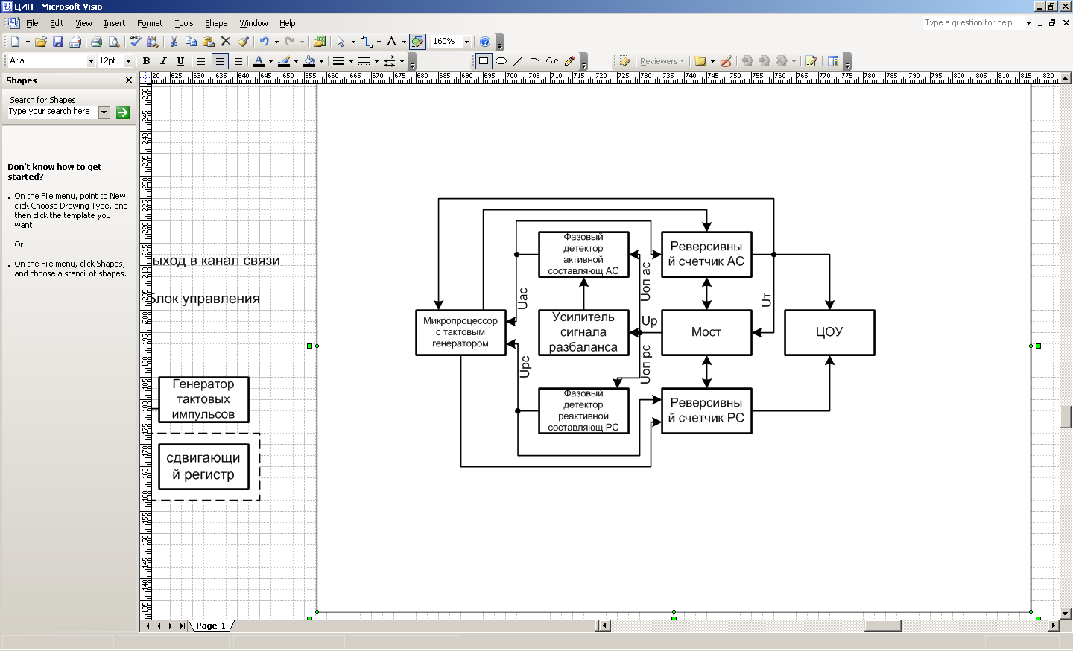Go to first page arrow in navigator
This screenshot has width=1073, height=651.
point(147,626)
